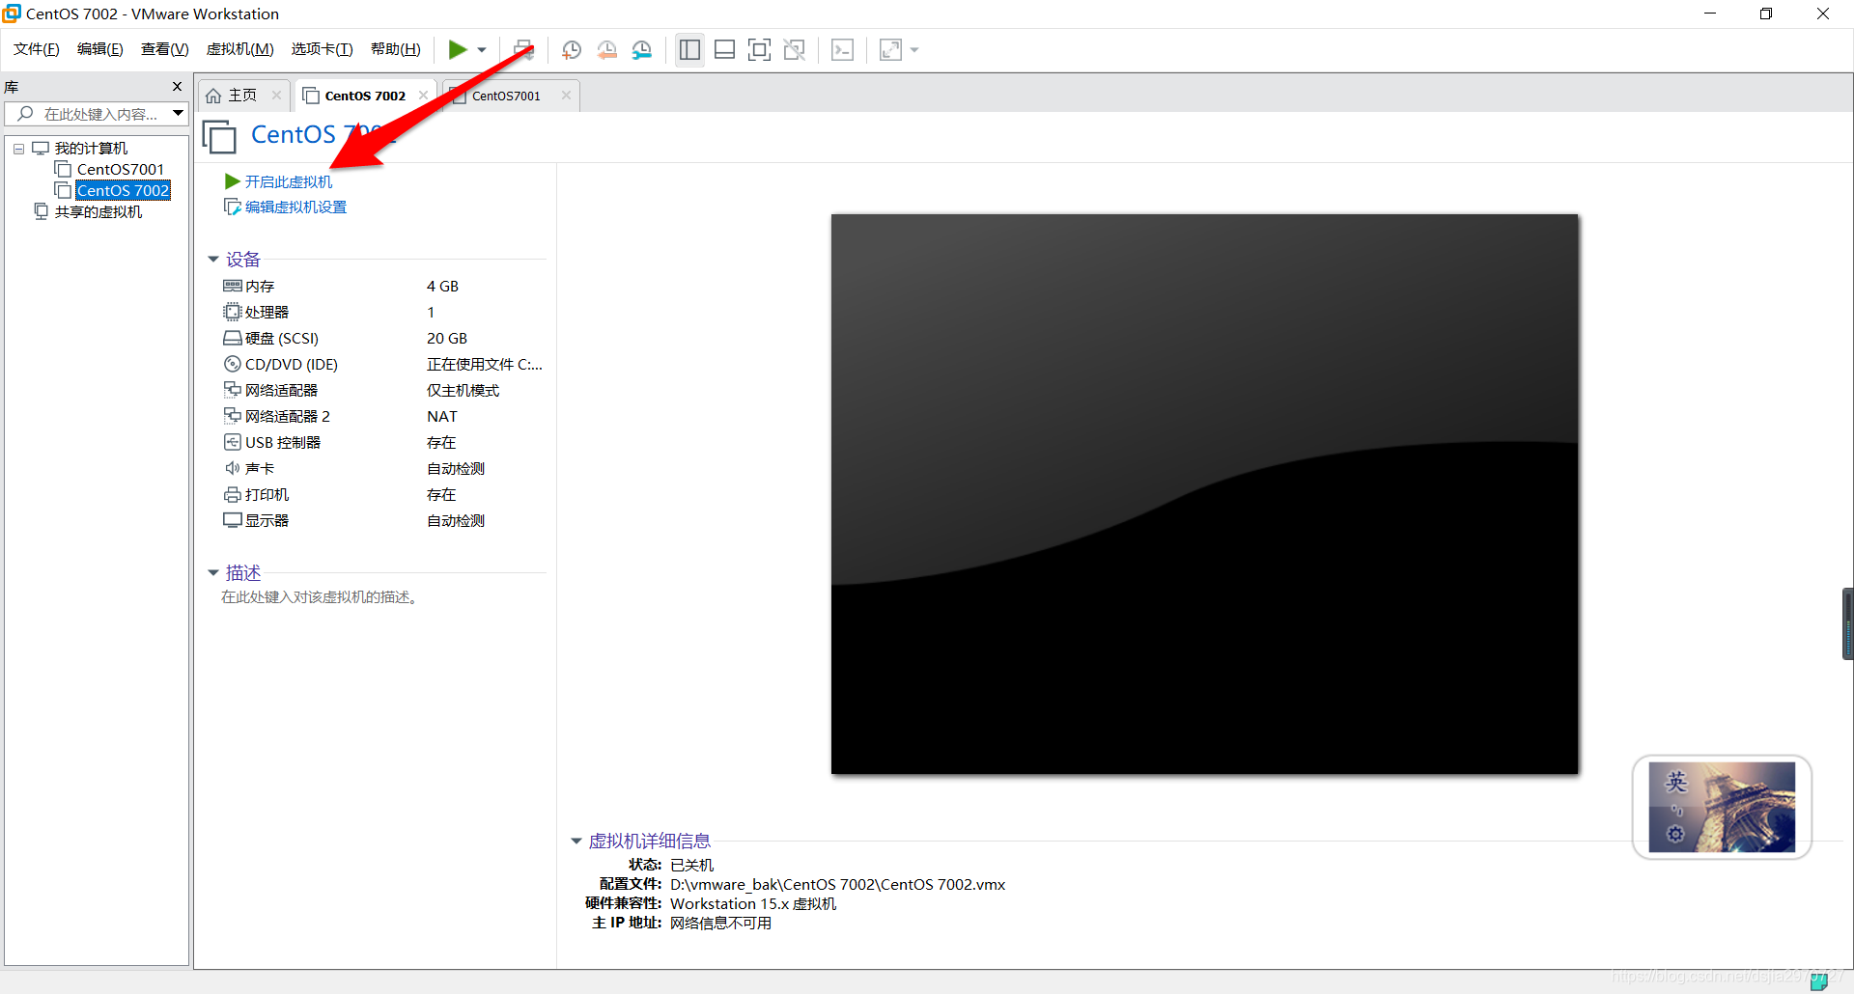Take a snapshot with the clock-plus icon

coord(572,49)
